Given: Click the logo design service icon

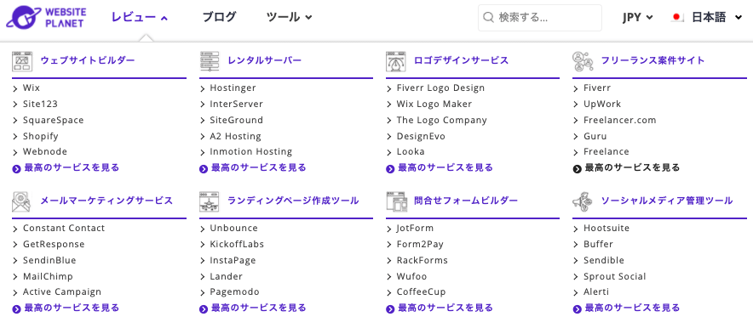Looking at the screenshot, I should pos(396,61).
